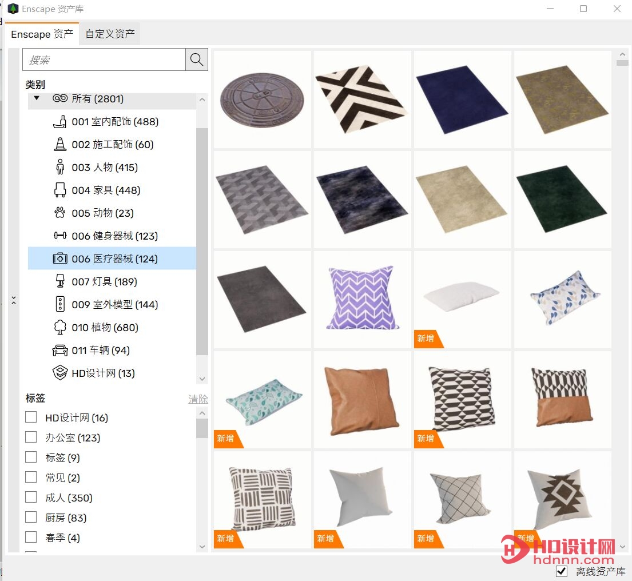Image resolution: width=632 pixels, height=581 pixels.
Task: Switch to the 自定义资产 tab
Action: click(110, 34)
